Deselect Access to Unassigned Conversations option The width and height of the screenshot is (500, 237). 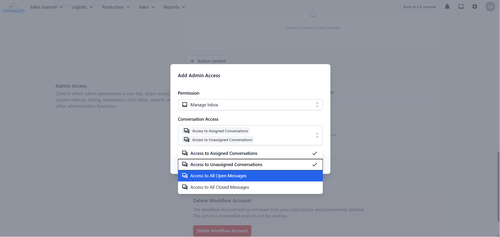(x=250, y=165)
